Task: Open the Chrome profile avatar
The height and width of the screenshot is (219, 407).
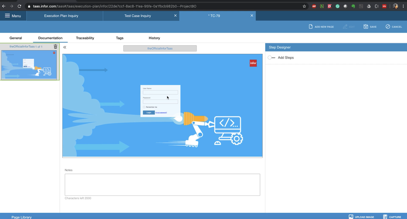Action: 395,6
